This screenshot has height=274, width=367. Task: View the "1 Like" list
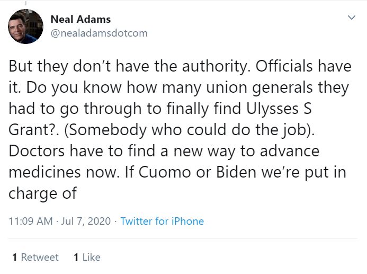[x=87, y=258]
